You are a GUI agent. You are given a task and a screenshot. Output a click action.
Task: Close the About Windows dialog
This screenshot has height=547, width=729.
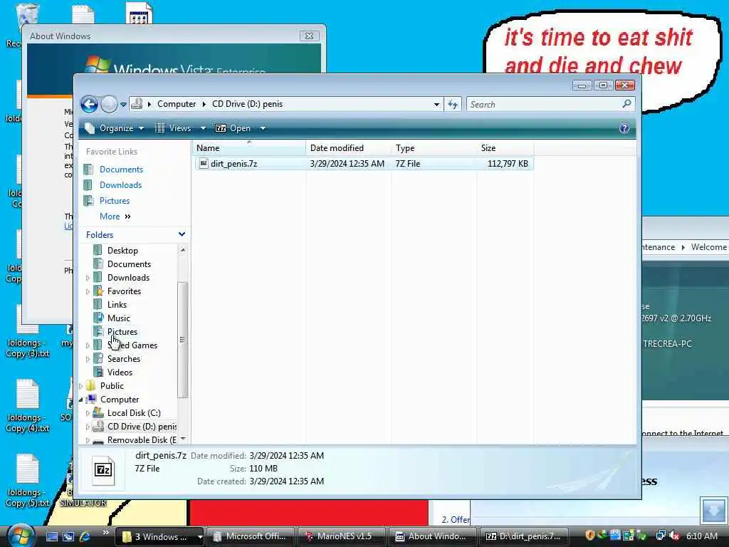pos(309,36)
